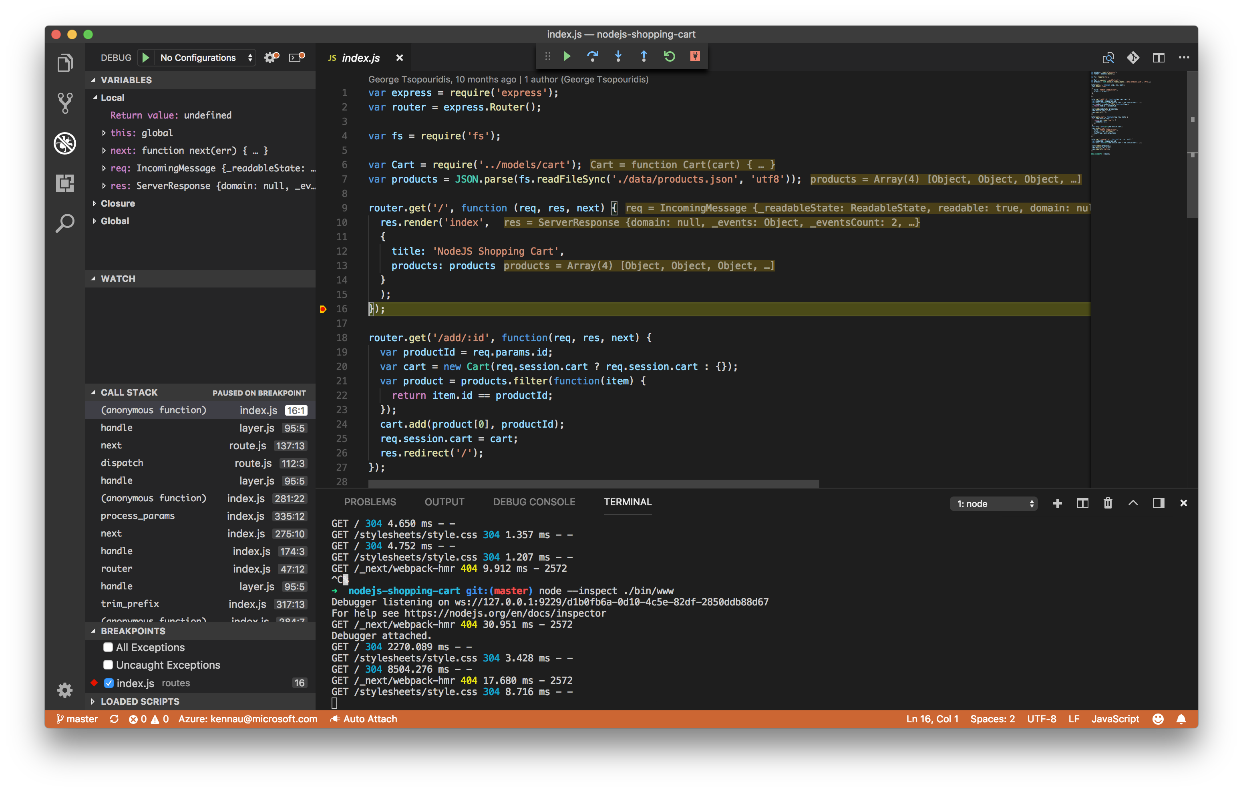
Task: Click the master branch in status bar
Action: tap(76, 719)
